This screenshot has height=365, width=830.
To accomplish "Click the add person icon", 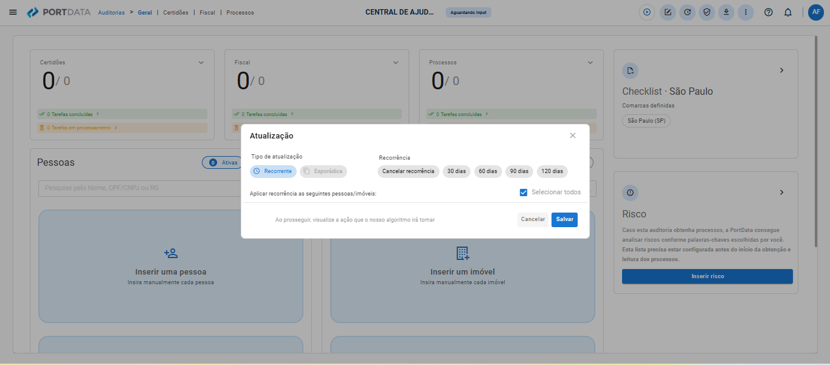I will (x=171, y=253).
